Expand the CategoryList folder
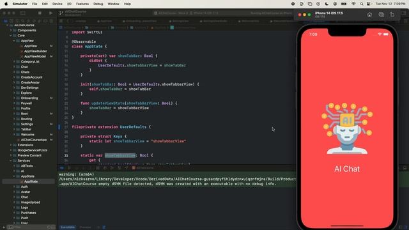This screenshot has height=230, width=409. click(14, 61)
